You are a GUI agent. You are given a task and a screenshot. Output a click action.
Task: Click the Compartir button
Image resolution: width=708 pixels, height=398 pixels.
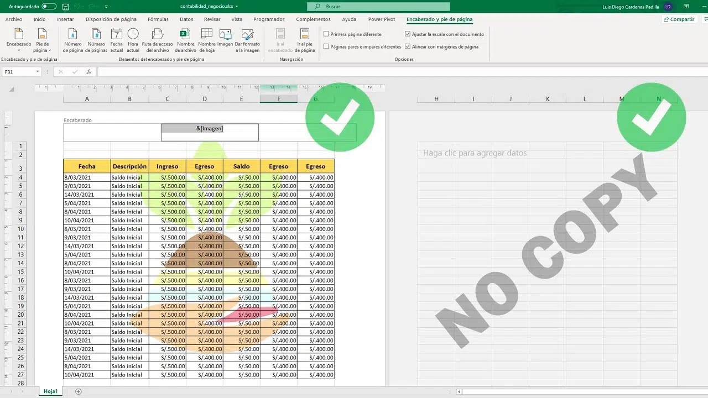[679, 19]
